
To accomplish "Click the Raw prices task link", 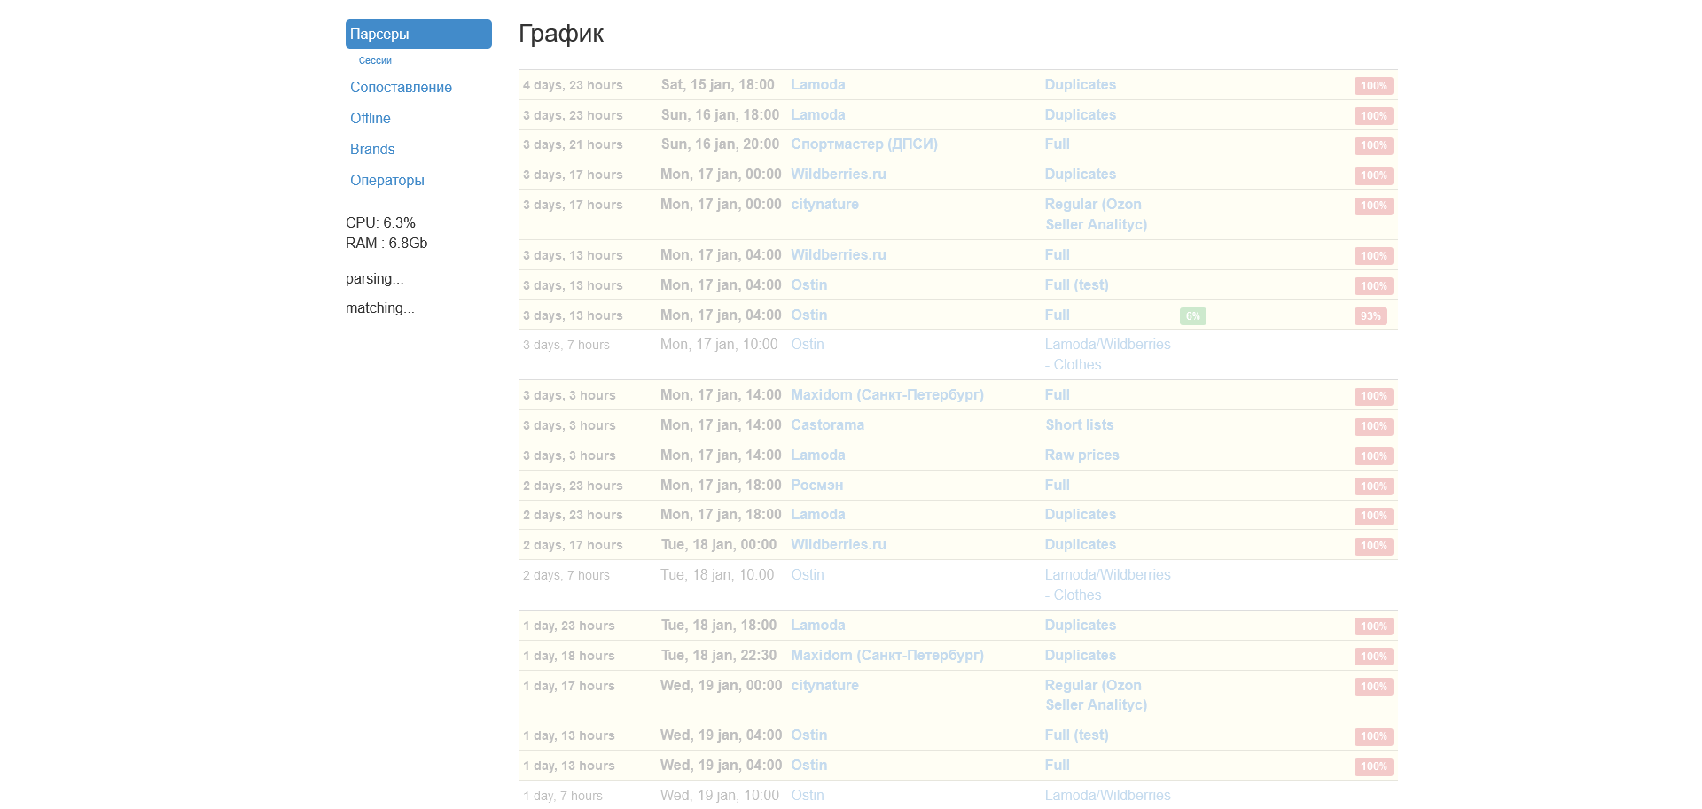I will pos(1081,455).
